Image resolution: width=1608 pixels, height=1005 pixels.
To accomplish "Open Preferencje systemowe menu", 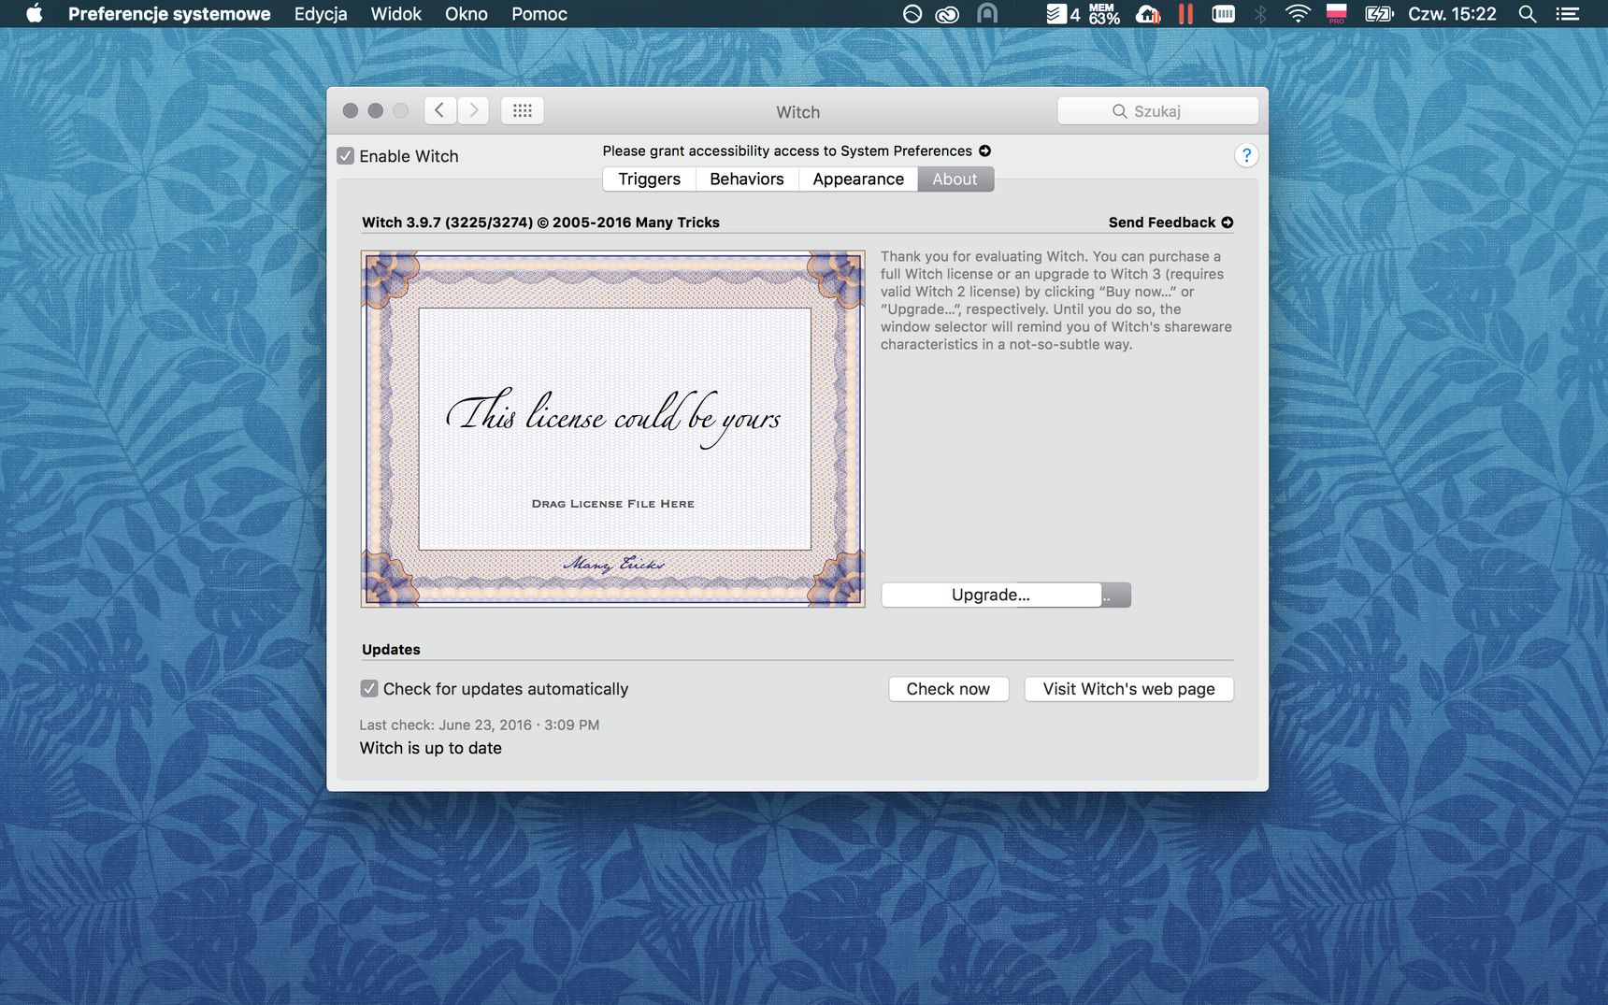I will [169, 14].
